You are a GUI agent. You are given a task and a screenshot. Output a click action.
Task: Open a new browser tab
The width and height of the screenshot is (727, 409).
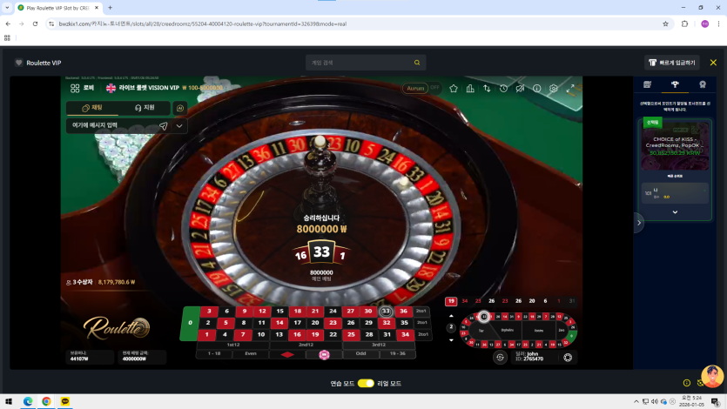(110, 8)
